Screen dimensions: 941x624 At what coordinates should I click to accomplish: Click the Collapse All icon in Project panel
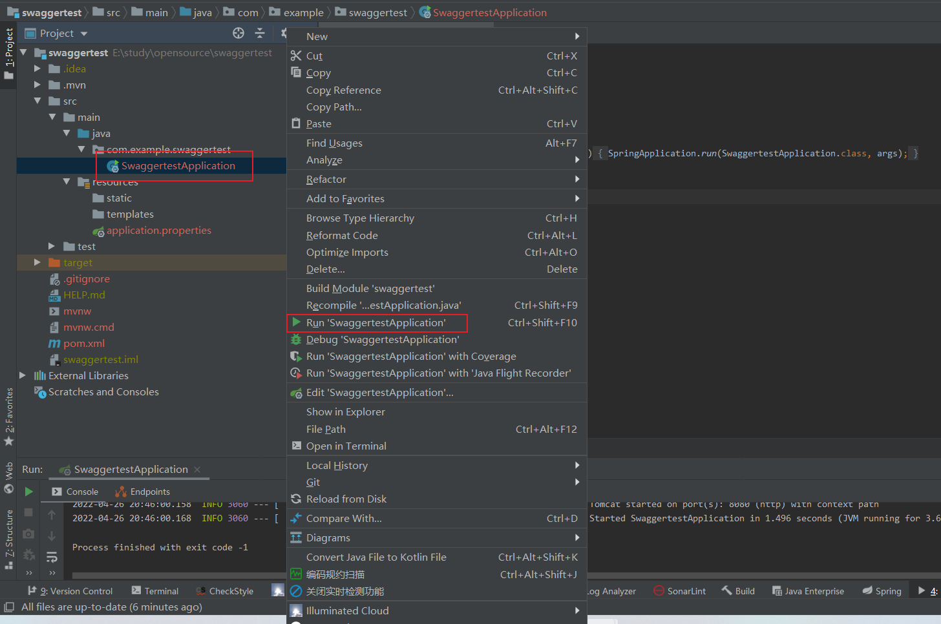260,33
